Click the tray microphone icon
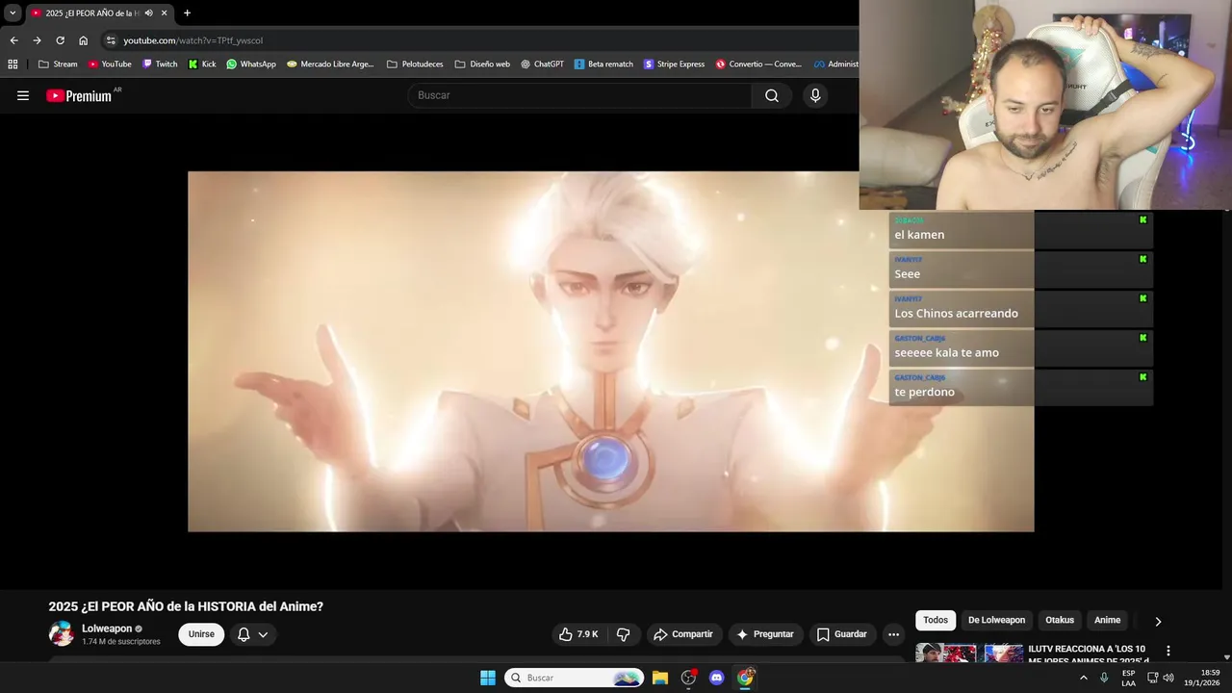1232x693 pixels. pyautogui.click(x=1104, y=678)
